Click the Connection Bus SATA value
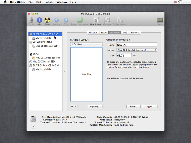 64,120
